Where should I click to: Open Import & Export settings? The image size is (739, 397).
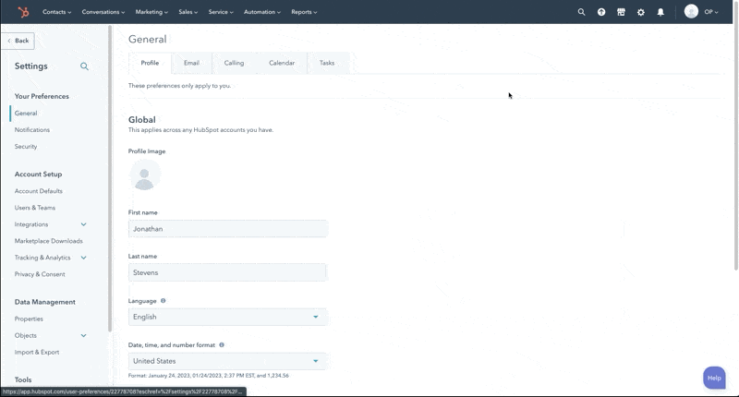(x=37, y=353)
